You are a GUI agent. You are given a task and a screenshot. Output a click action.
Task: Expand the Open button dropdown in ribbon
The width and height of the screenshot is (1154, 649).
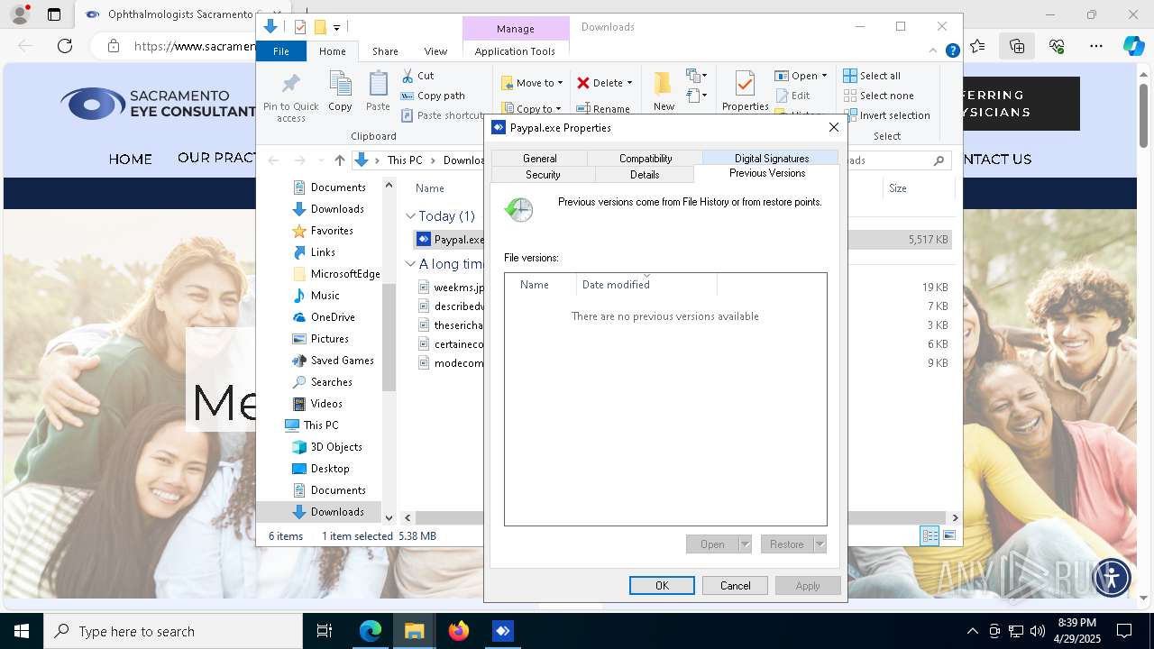tap(824, 76)
